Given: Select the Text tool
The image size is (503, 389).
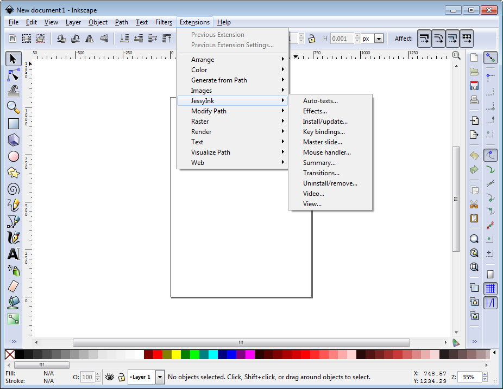Looking at the screenshot, I should point(13,254).
